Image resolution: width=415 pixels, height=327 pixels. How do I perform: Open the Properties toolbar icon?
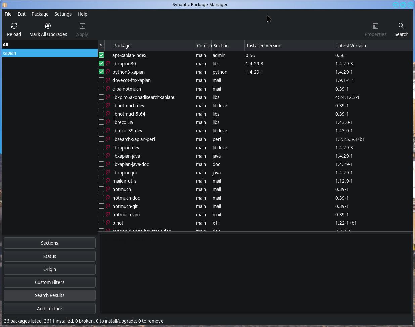tap(375, 26)
